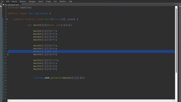
Task: Click the line 'marks[2][3]=48;'
Action: click(45, 69)
